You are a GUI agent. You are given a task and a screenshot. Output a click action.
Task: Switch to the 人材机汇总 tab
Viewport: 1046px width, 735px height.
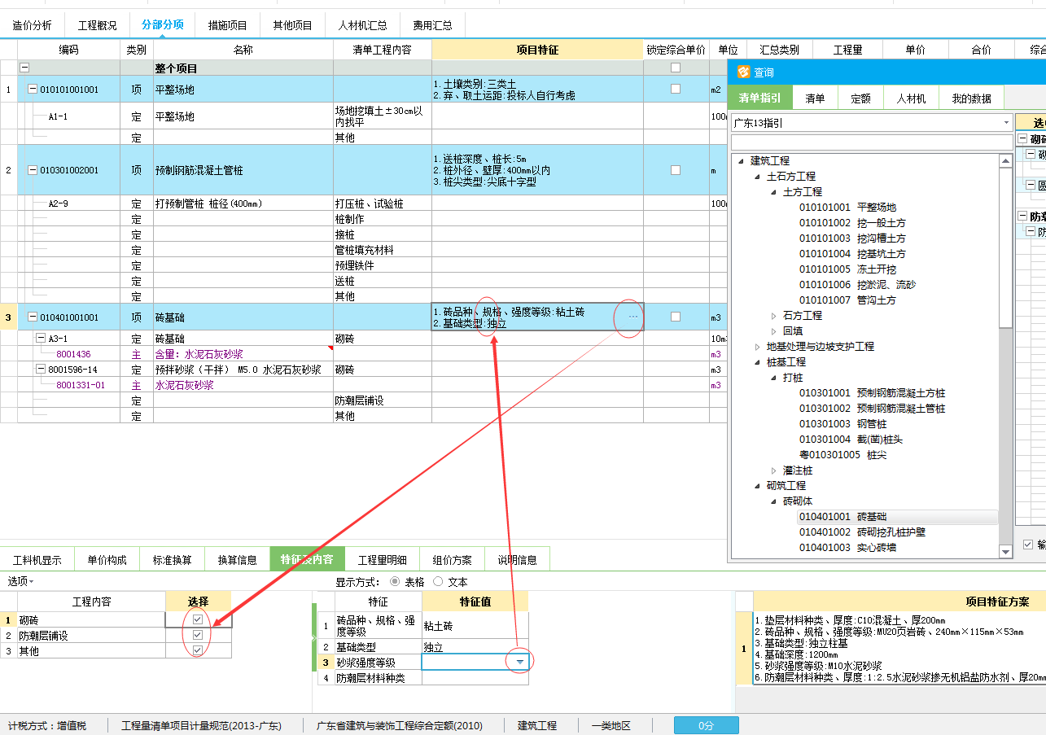(x=363, y=25)
